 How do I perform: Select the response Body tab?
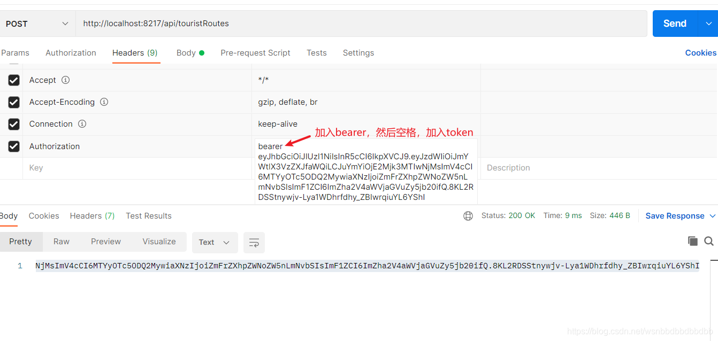9,216
